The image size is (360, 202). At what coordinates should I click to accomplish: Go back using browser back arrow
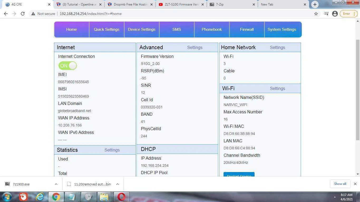[x=6, y=14]
